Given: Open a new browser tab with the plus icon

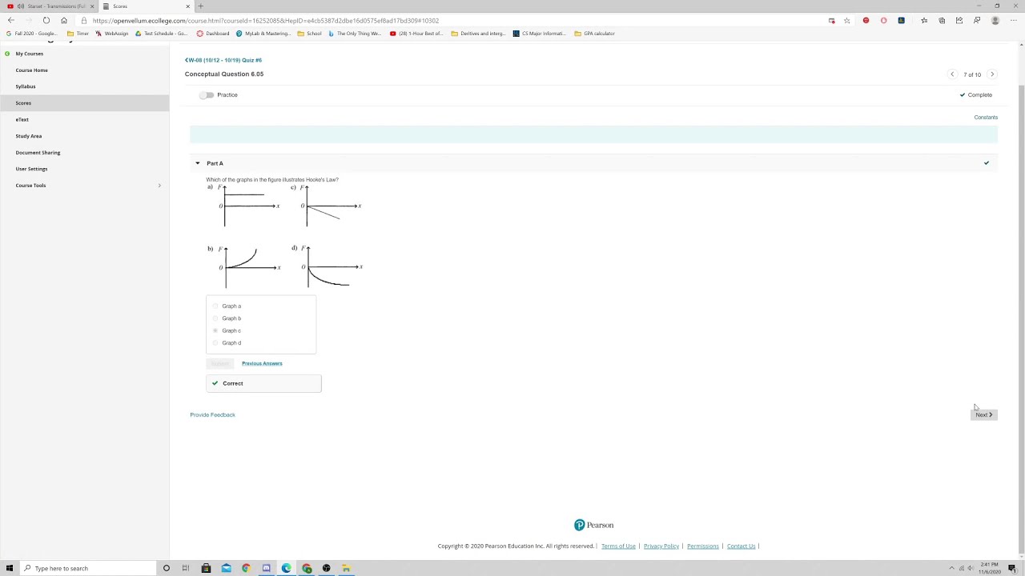Looking at the screenshot, I should click(x=201, y=6).
